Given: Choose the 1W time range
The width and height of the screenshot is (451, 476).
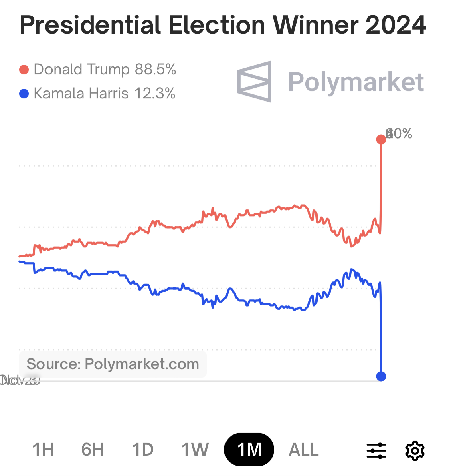Looking at the screenshot, I should 195,450.
